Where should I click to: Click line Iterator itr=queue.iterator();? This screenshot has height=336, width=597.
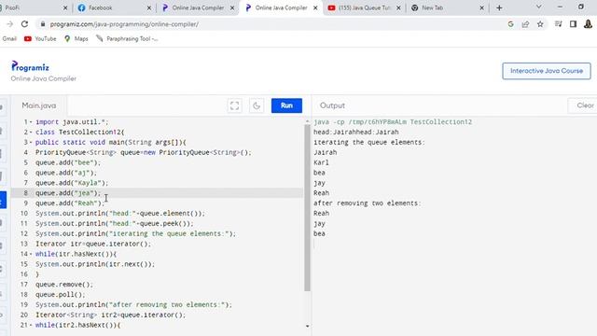pyautogui.click(x=93, y=244)
